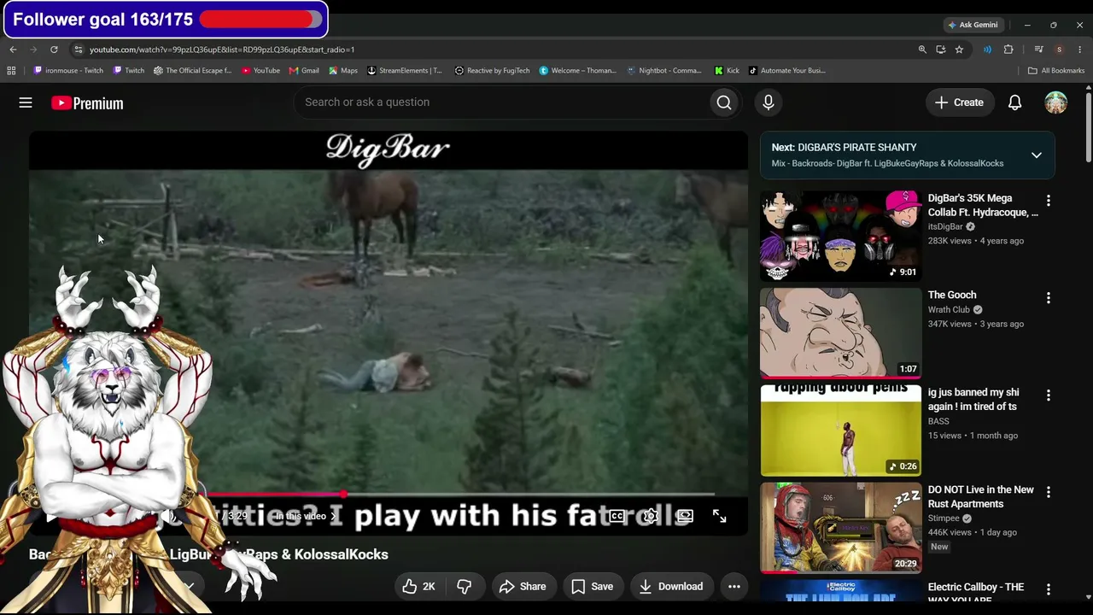Image resolution: width=1093 pixels, height=615 pixels.
Task: Open The Gooch video thumbnail
Action: [x=841, y=333]
